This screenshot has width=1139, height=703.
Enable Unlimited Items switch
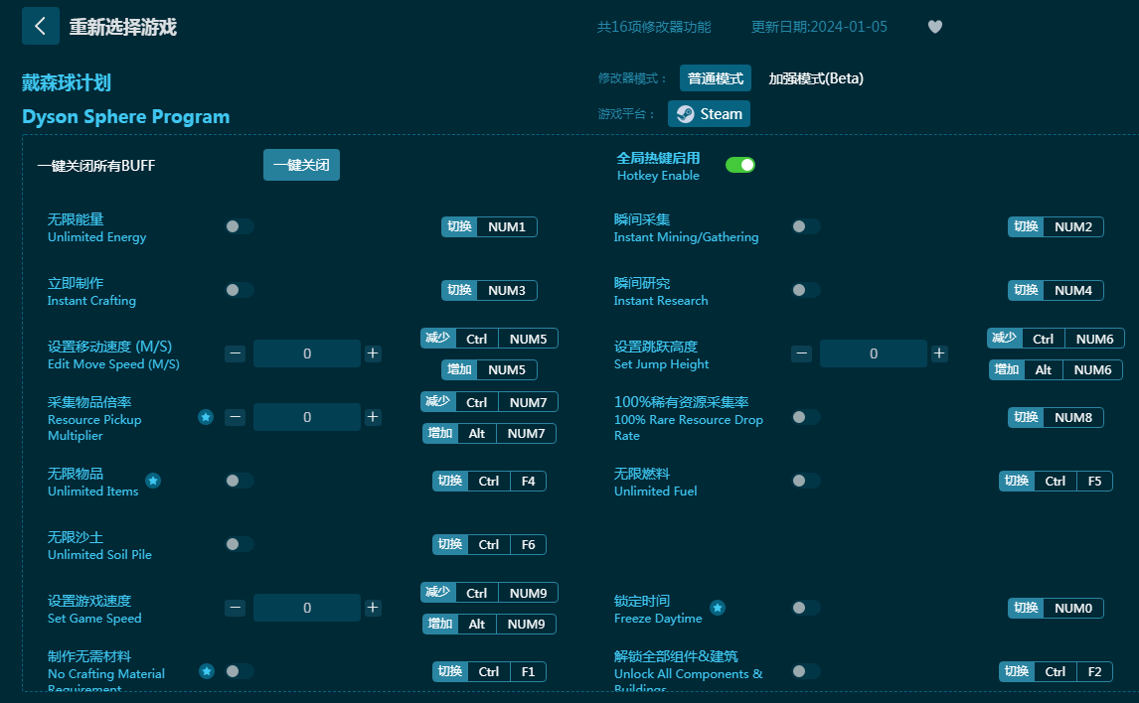click(x=239, y=481)
